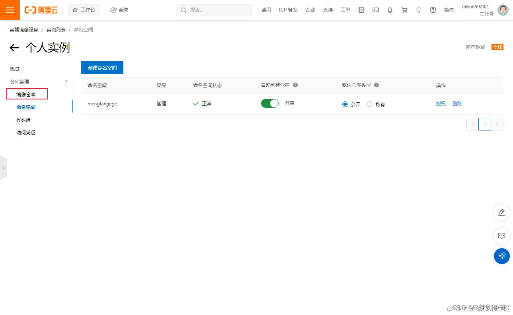This screenshot has width=513, height=315.
Task: Go to 容器镜像服务 breadcrumb
Action: (x=24, y=30)
